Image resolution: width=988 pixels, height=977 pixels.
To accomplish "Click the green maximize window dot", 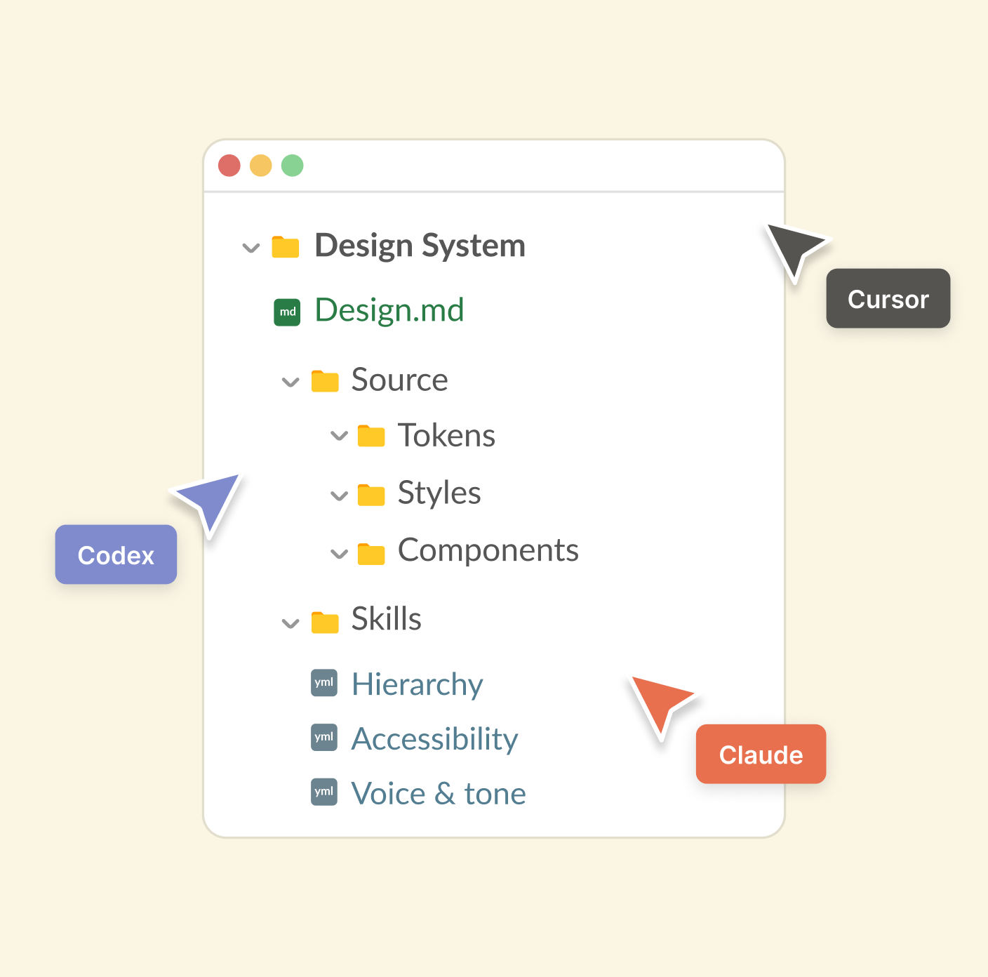I will pos(293,166).
